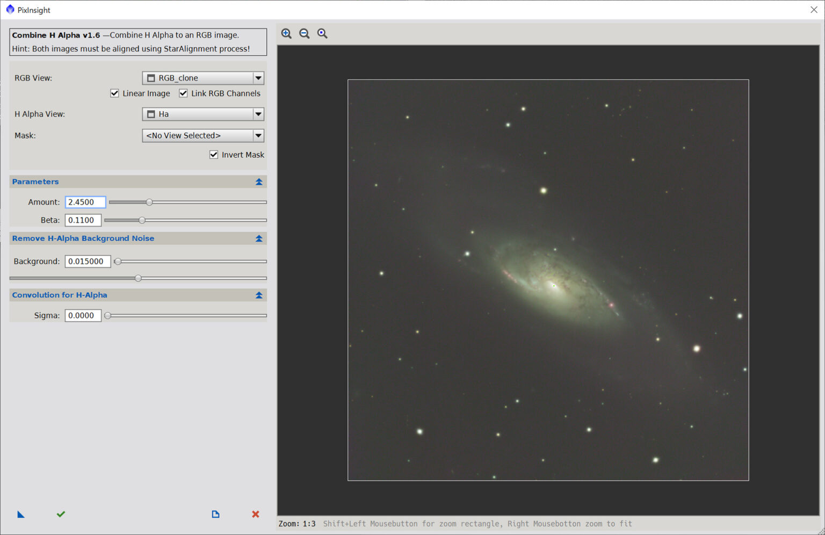Click the PixInsight logo icon
Viewport: 825px width, 535px height.
[x=9, y=9]
